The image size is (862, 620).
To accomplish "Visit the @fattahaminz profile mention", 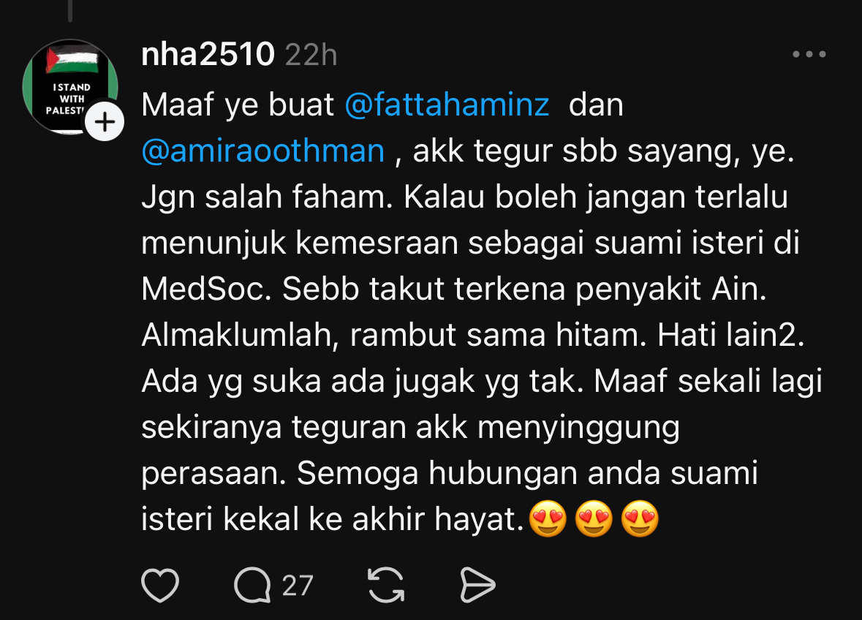I will [x=447, y=105].
